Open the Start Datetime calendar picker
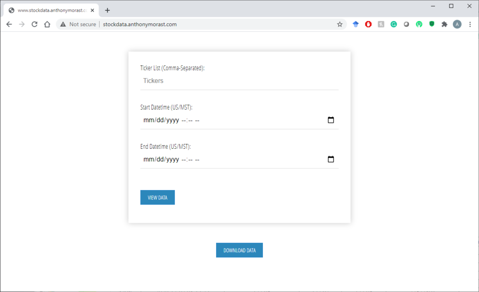Image resolution: width=479 pixels, height=292 pixels. (331, 120)
